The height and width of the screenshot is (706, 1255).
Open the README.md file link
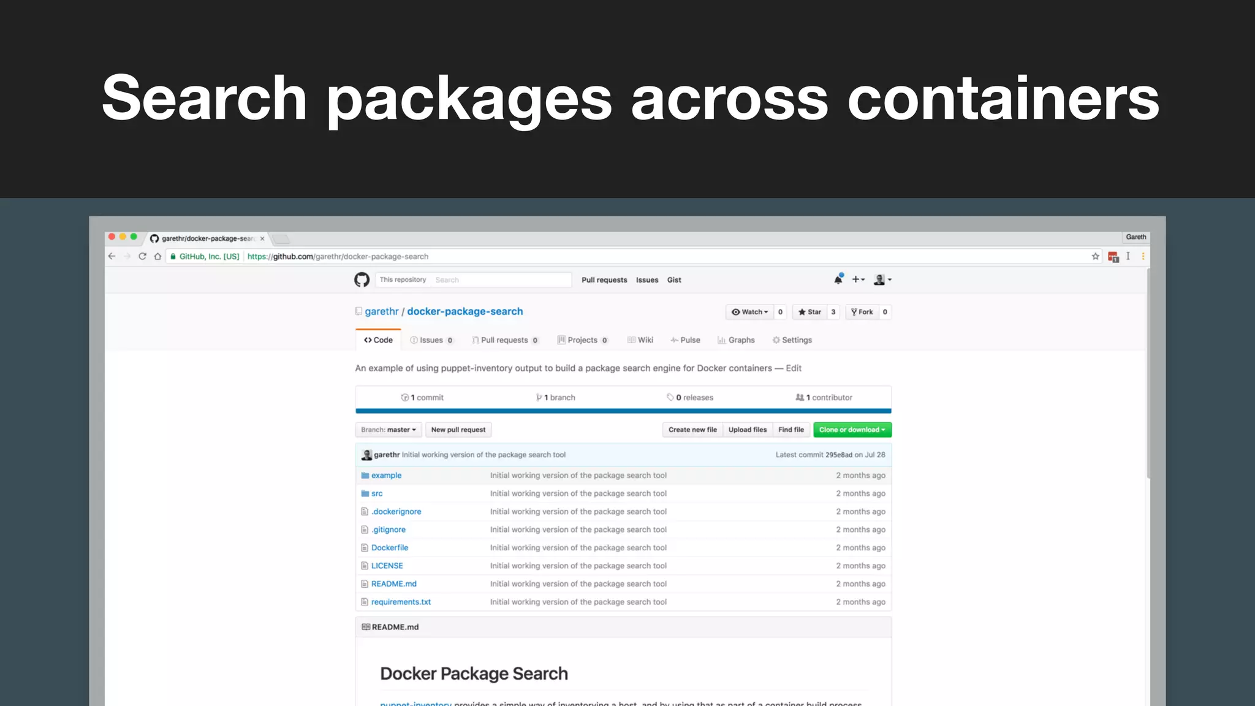tap(394, 584)
